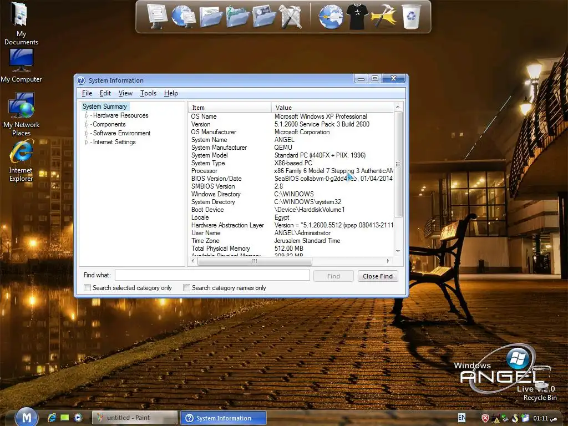The image size is (568, 426).
Task: Open the pictures folder in the dock
Action: coord(264,17)
